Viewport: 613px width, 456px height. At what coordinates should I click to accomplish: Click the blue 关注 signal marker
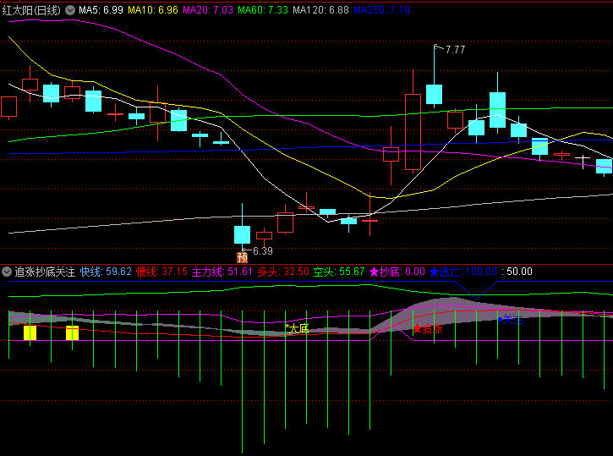[511, 320]
